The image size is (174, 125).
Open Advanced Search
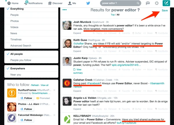click(31, 46)
